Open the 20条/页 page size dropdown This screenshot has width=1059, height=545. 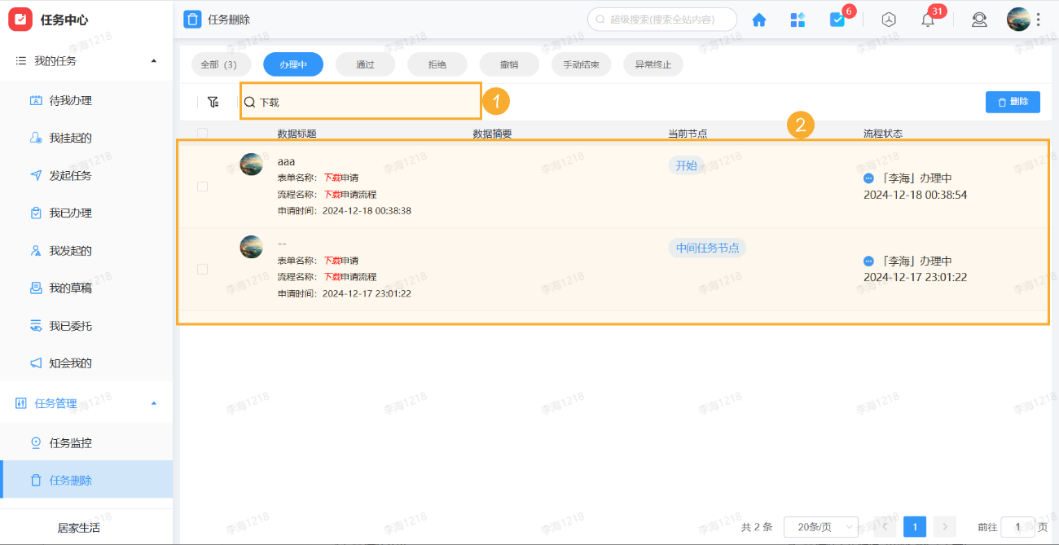(820, 526)
